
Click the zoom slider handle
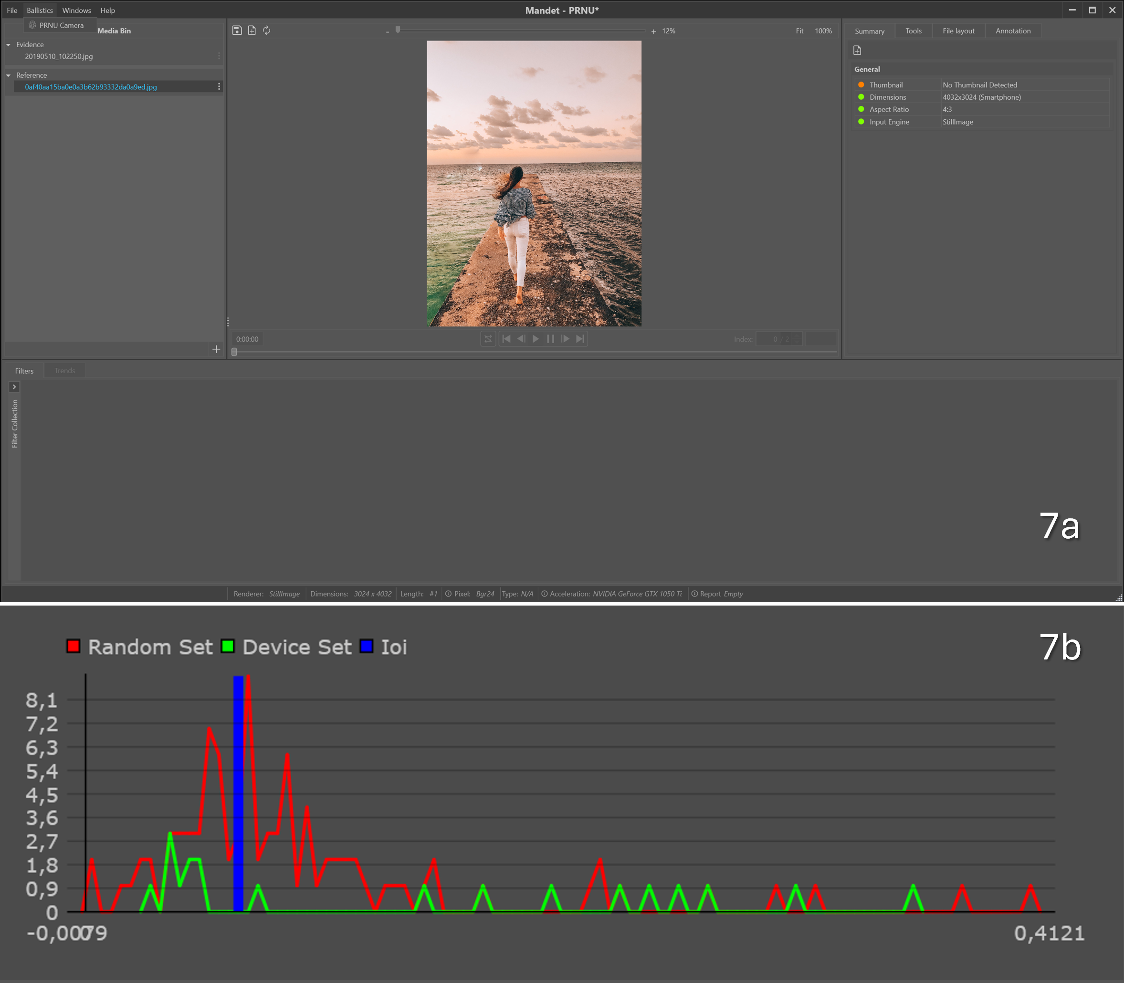coord(398,30)
